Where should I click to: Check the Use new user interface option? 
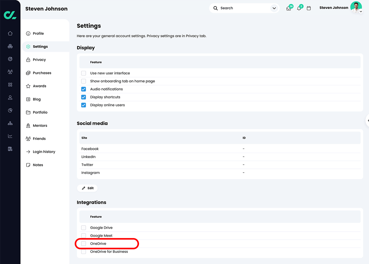coord(83,73)
